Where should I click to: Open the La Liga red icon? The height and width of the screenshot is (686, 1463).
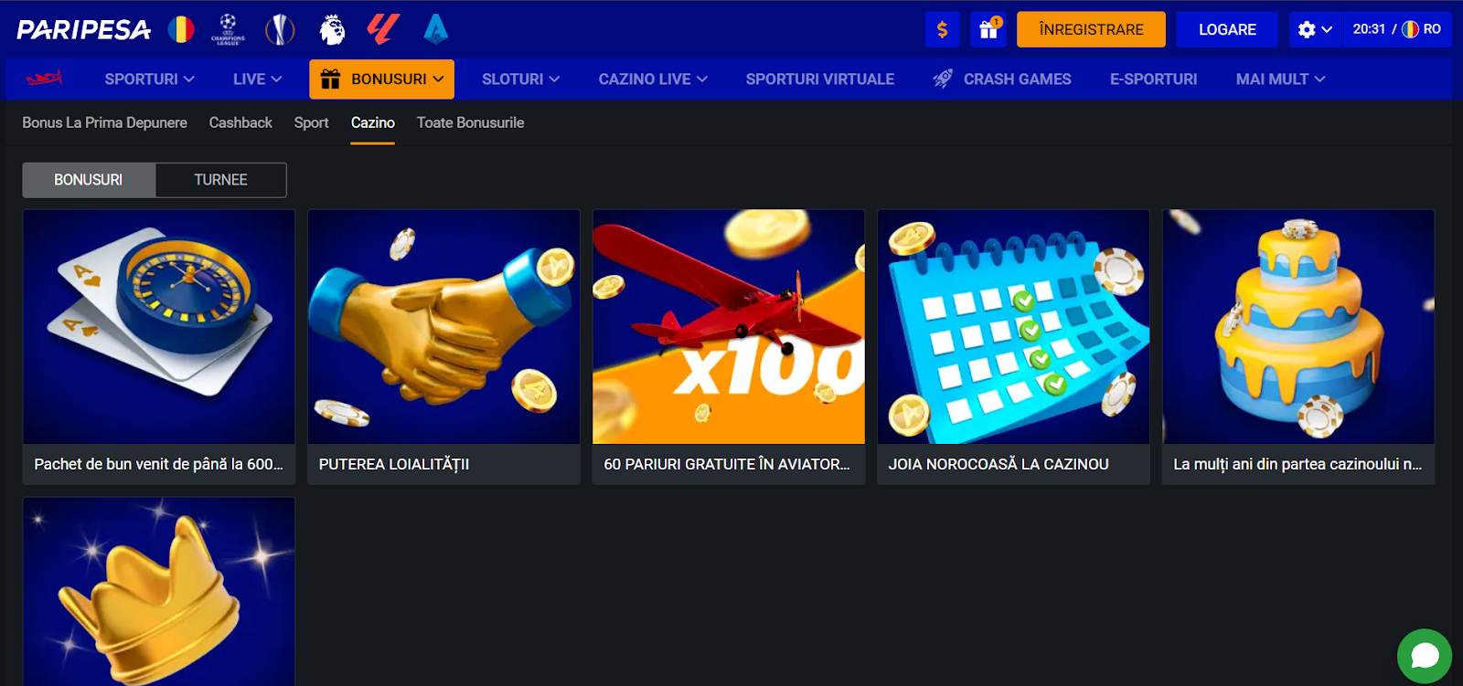coord(383,29)
